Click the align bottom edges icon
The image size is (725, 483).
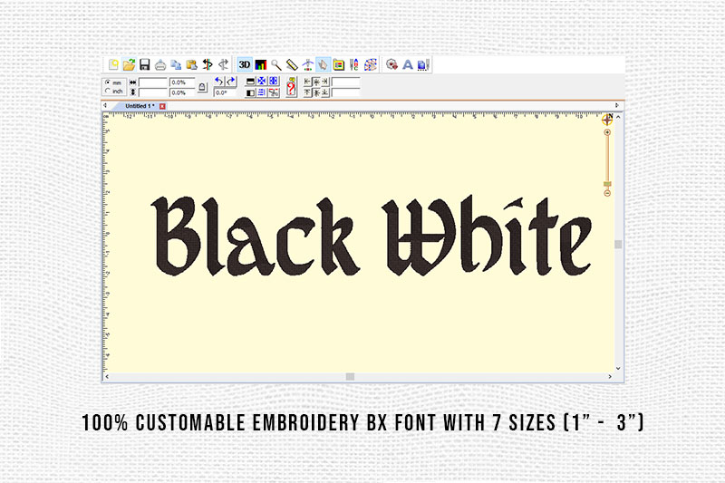[325, 92]
